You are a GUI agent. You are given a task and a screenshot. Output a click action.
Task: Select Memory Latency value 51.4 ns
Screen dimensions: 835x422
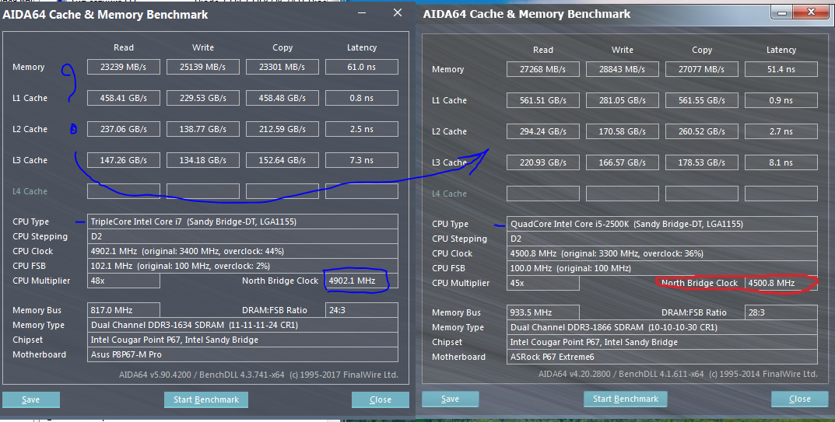[781, 69]
